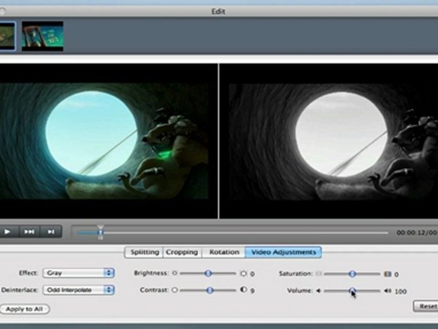438x329 pixels.
Task: Click the high-brightness sun icon
Action: point(244,273)
